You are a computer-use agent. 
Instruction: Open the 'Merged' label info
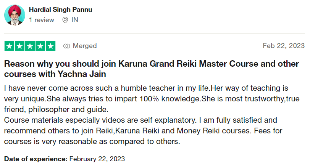click(85, 46)
